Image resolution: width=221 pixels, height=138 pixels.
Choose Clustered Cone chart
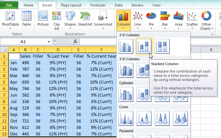pos(126,118)
